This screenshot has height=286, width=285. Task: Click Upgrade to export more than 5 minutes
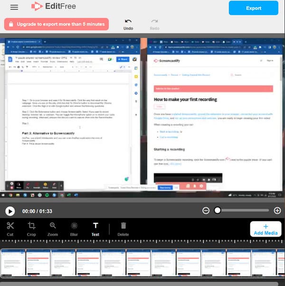coord(57,24)
